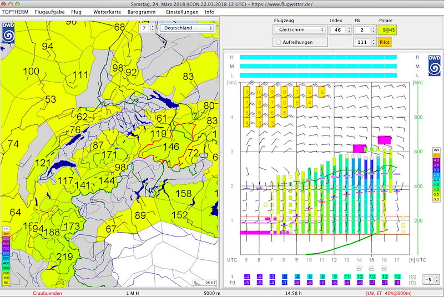Open the Flug menu
The height and width of the screenshot is (297, 444).
pyautogui.click(x=76, y=12)
